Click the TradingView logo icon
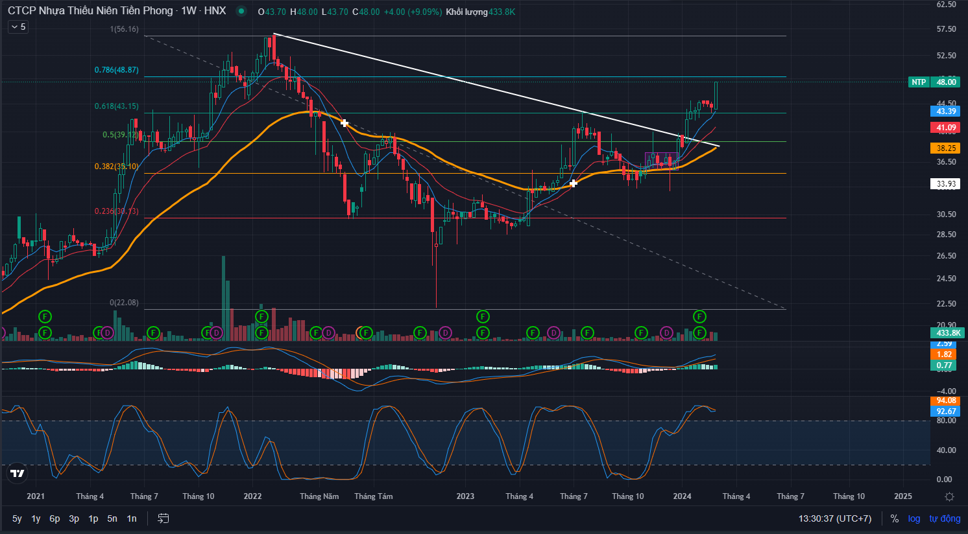 pyautogui.click(x=18, y=474)
